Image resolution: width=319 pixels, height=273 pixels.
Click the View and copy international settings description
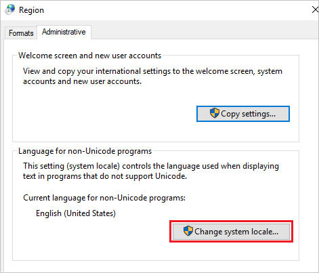pos(152,77)
